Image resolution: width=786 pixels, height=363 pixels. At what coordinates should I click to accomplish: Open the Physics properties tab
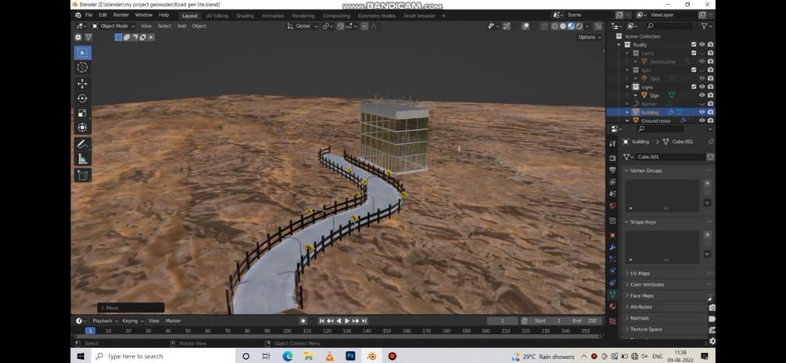coord(612,271)
